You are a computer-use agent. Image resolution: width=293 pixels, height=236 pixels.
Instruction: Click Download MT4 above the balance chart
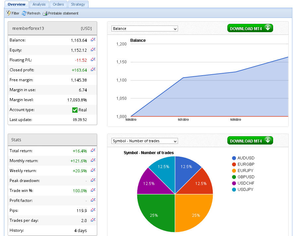[250, 29]
